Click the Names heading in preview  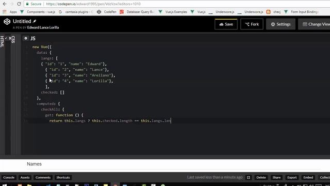34,164
